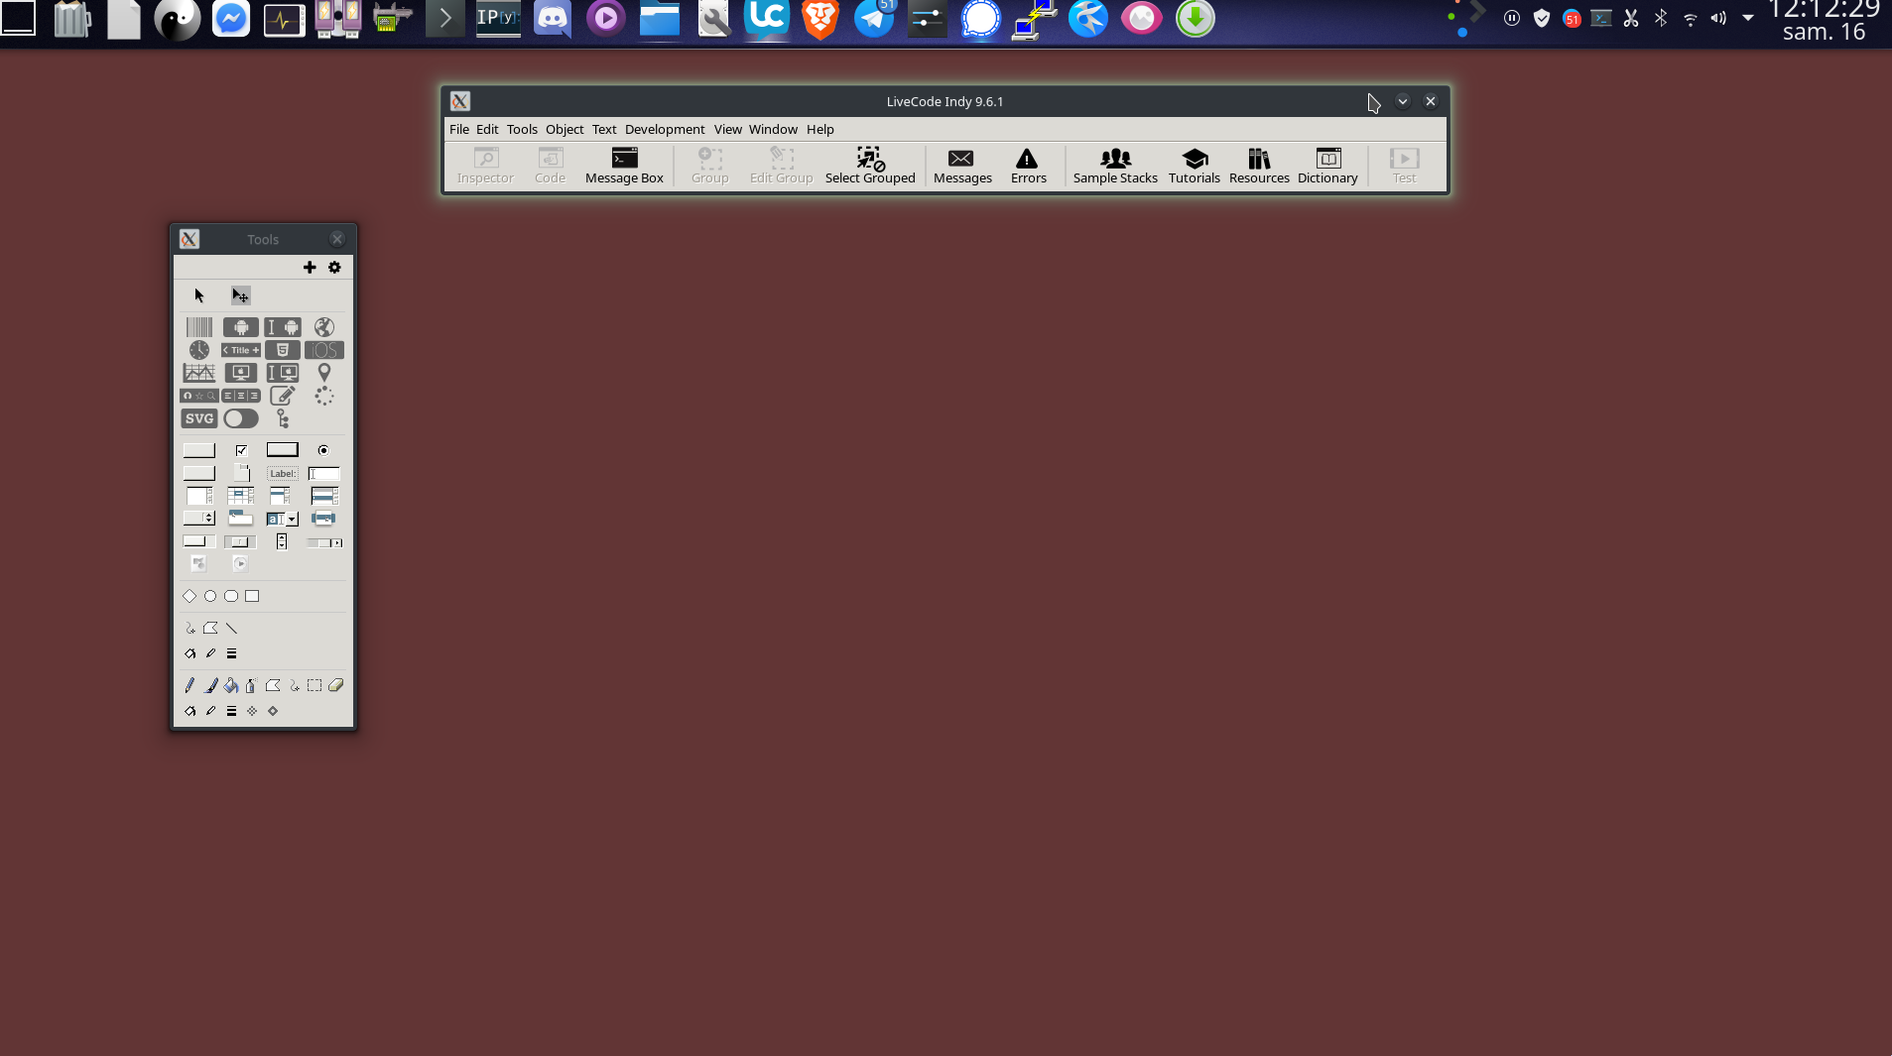Select the Label field control
The image size is (1892, 1056).
coord(283,474)
